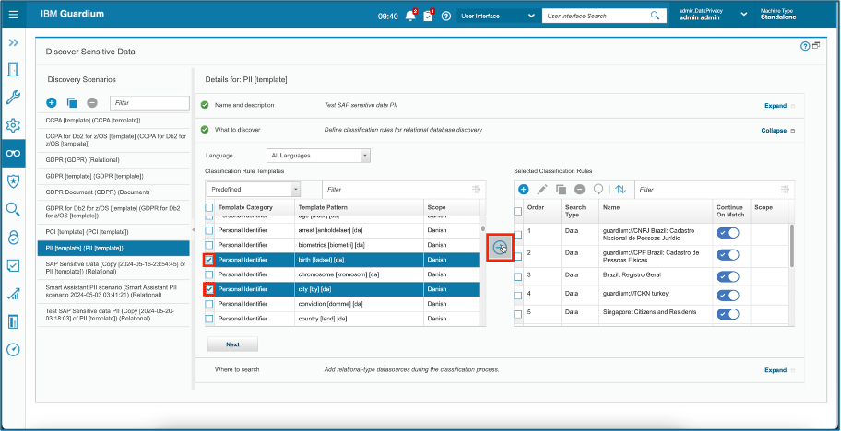Reorder classification rules with the arrows icon
The image size is (841, 431).
(x=621, y=189)
